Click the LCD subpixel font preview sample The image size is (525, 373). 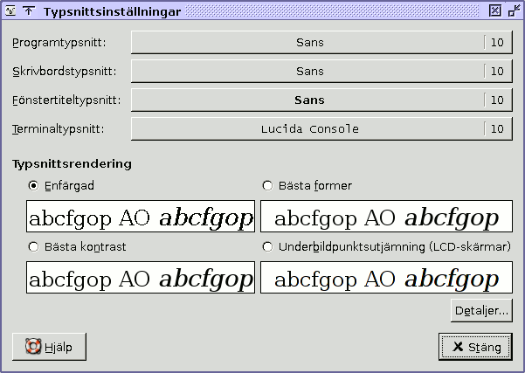386,278
